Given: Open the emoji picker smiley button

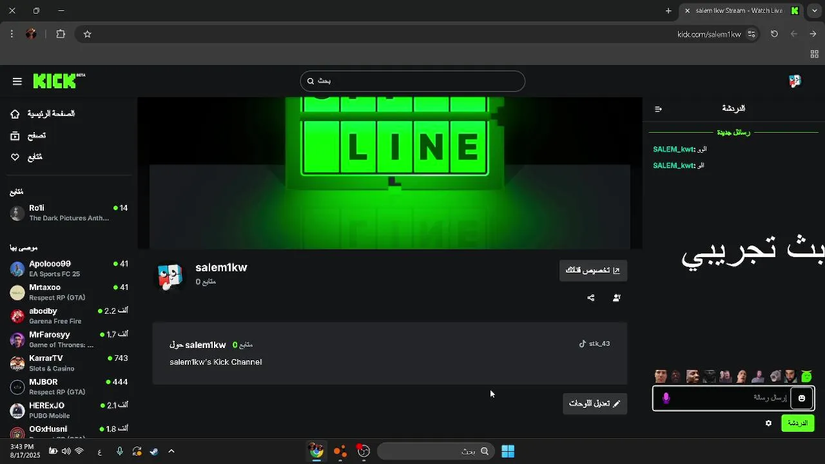Looking at the screenshot, I should pos(802,398).
